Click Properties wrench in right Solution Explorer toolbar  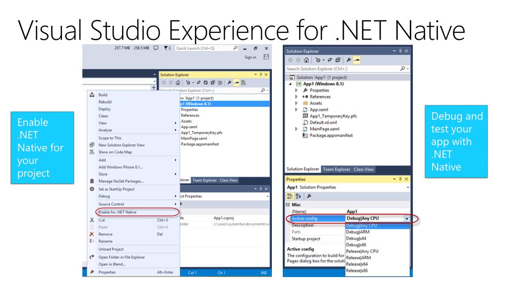pyautogui.click(x=349, y=60)
